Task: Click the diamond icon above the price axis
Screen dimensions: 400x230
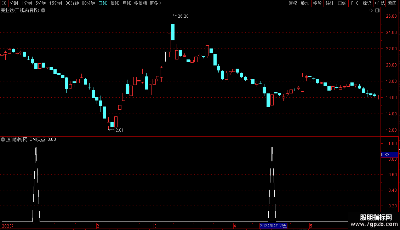Action: click(x=371, y=11)
